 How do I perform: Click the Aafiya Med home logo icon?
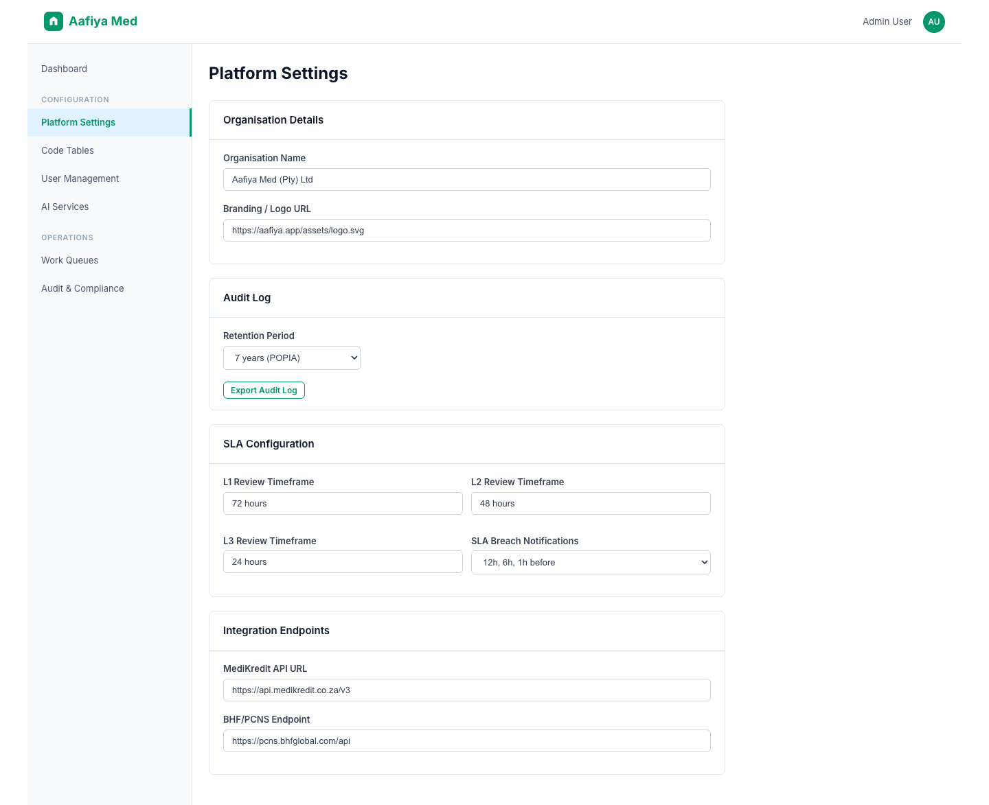click(x=54, y=21)
